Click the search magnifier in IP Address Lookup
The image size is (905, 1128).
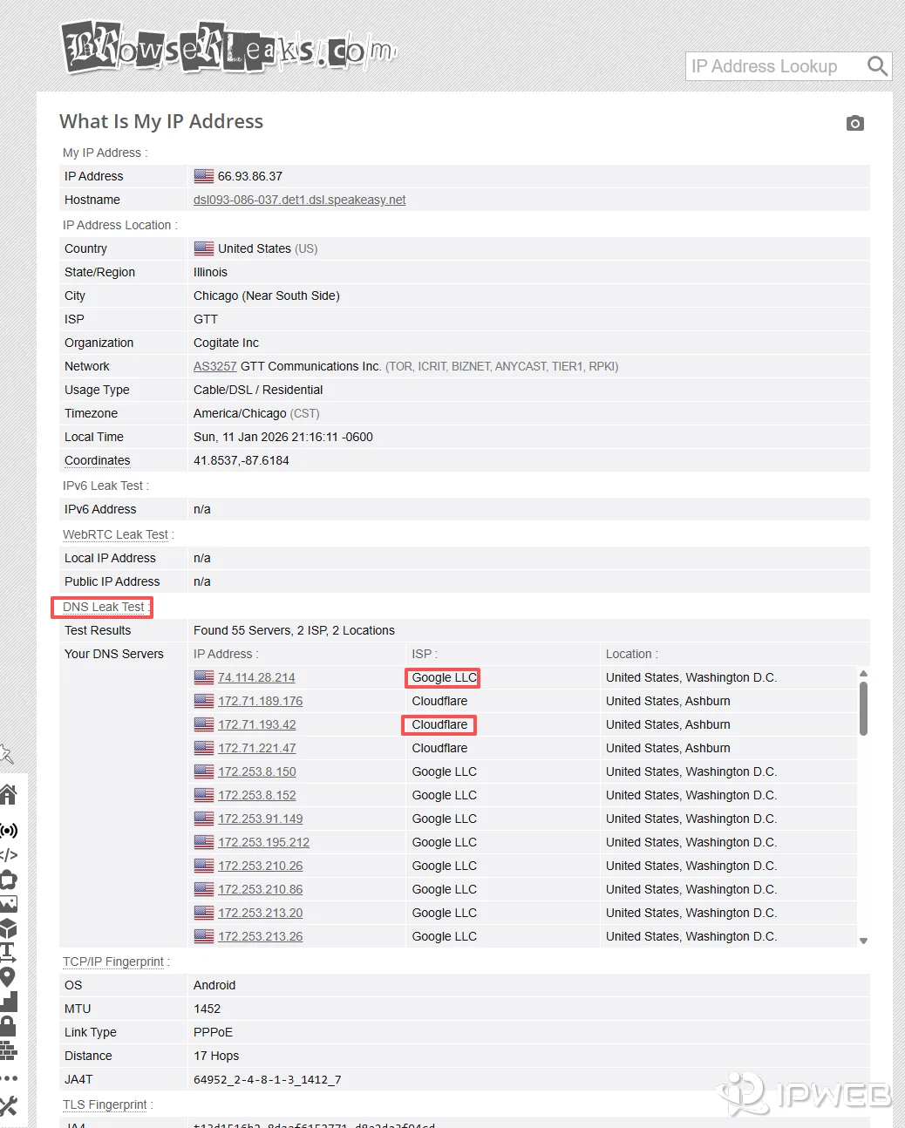tap(878, 65)
